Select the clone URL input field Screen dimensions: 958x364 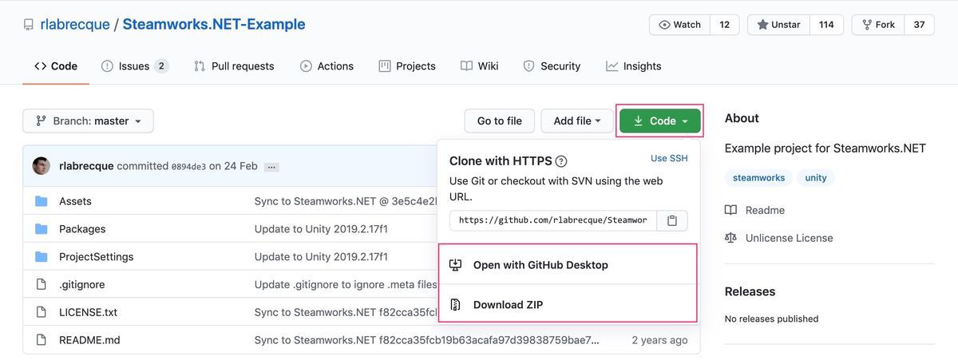tap(553, 220)
